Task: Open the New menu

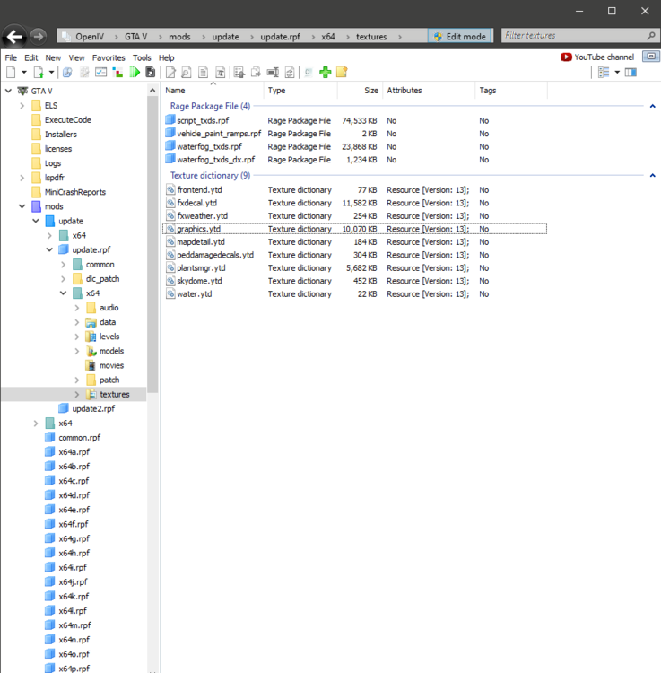Action: point(53,57)
